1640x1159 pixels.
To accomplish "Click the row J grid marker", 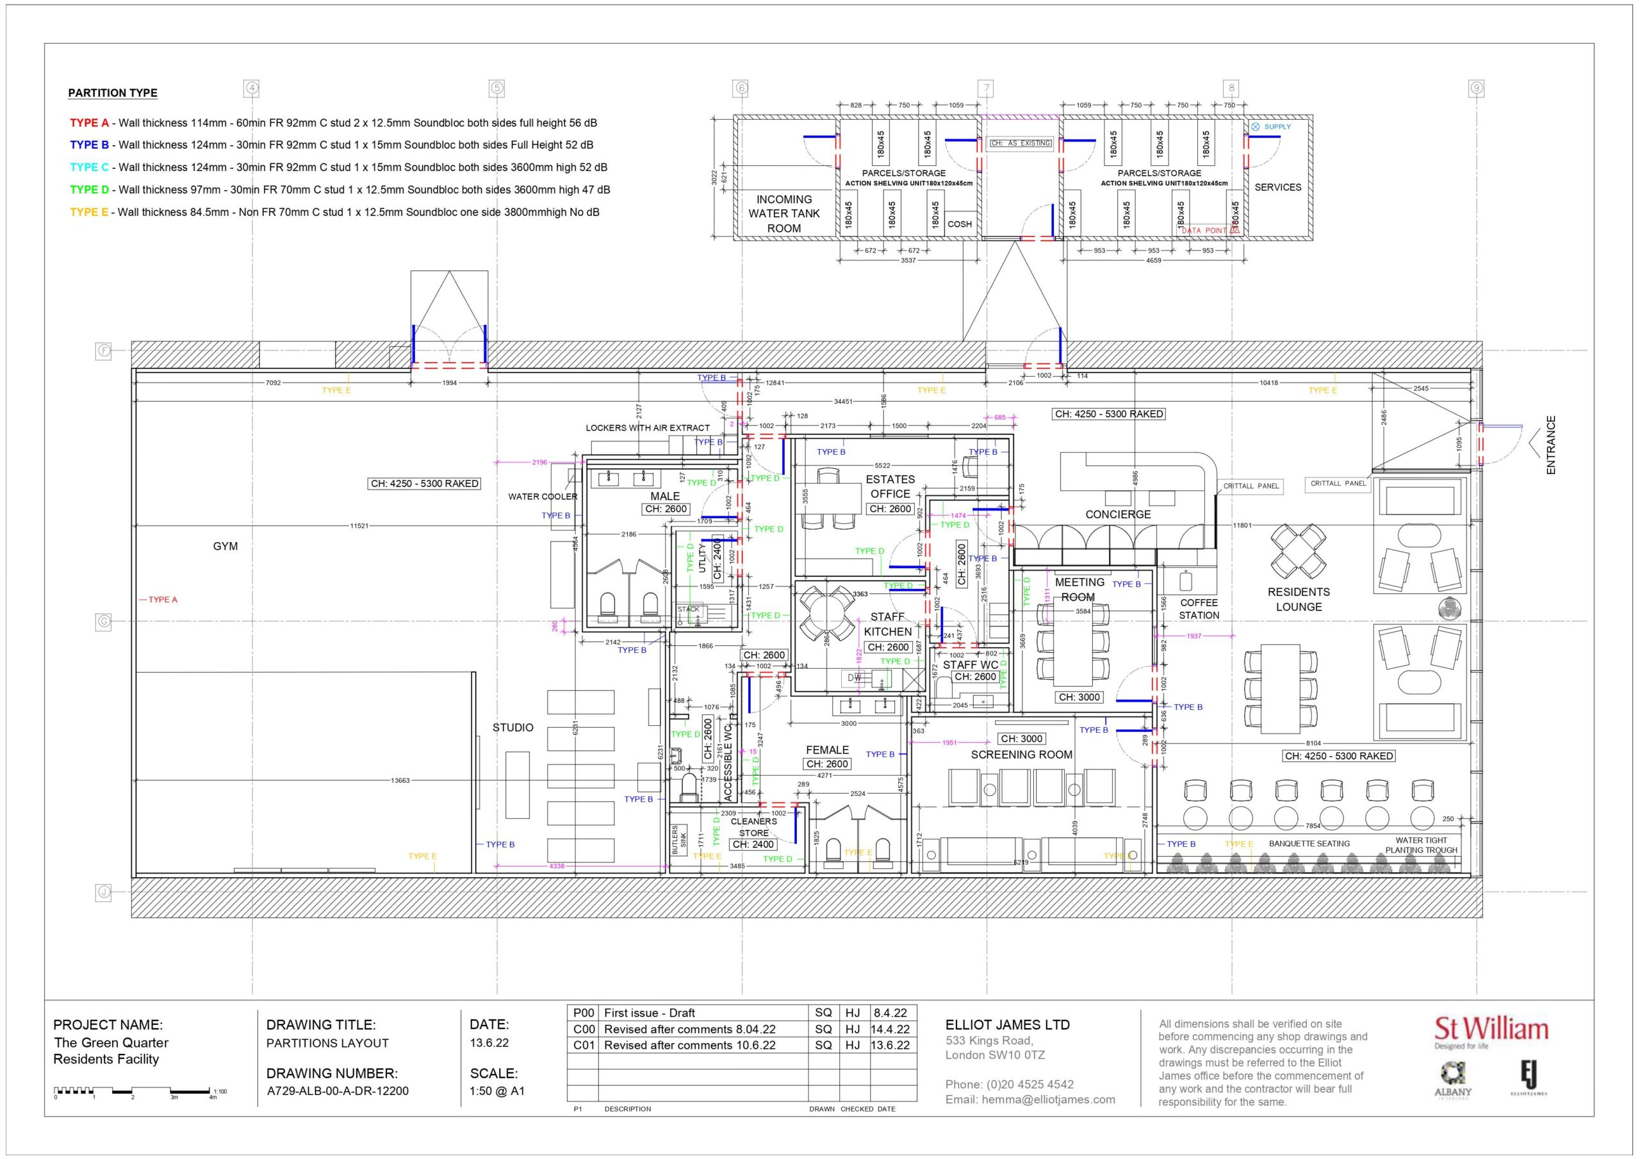I will click(104, 892).
